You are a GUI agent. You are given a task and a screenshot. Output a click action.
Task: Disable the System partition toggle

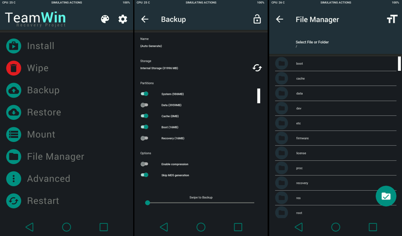145,94
